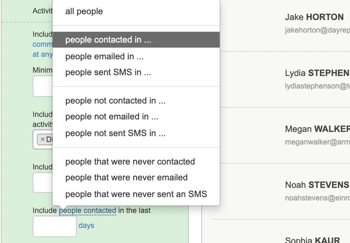The height and width of the screenshot is (243, 350).
Task: Select 'people not emailed in ...'
Action: point(112,117)
